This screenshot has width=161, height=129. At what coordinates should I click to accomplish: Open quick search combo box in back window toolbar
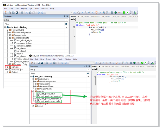59,12
